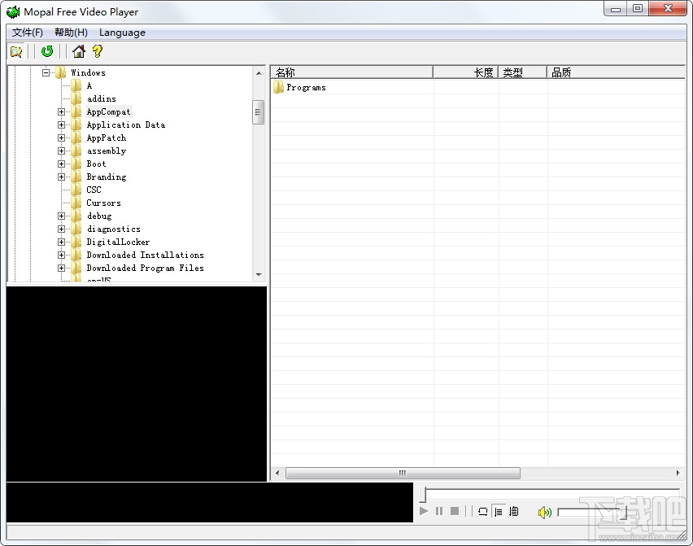Sort by the 品质 column header

point(616,72)
